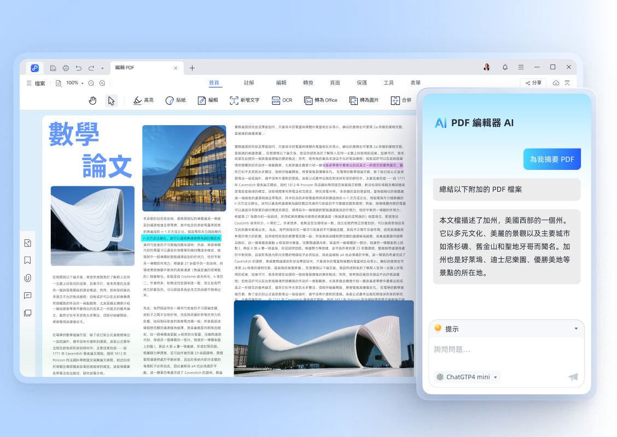617x437 pixels.
Task: Switch to the 工具 tab
Action: click(389, 82)
